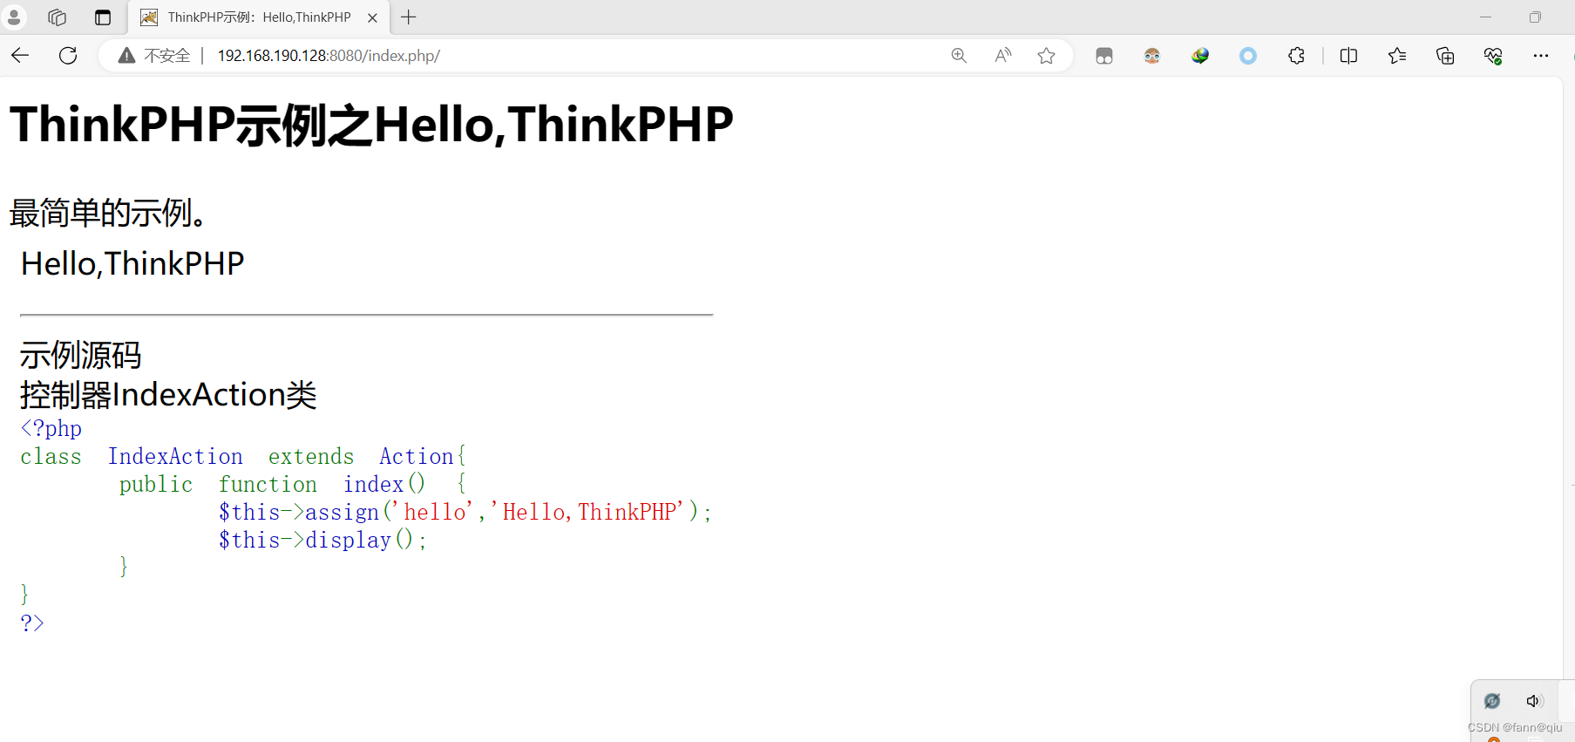This screenshot has height=742, width=1575.
Task: Open the Extensions puzzle icon
Action: pyautogui.click(x=1296, y=56)
